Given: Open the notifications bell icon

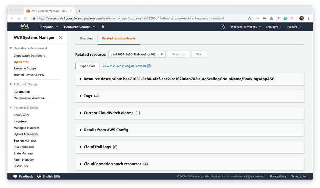Looking at the screenshot, I should 223,27.
